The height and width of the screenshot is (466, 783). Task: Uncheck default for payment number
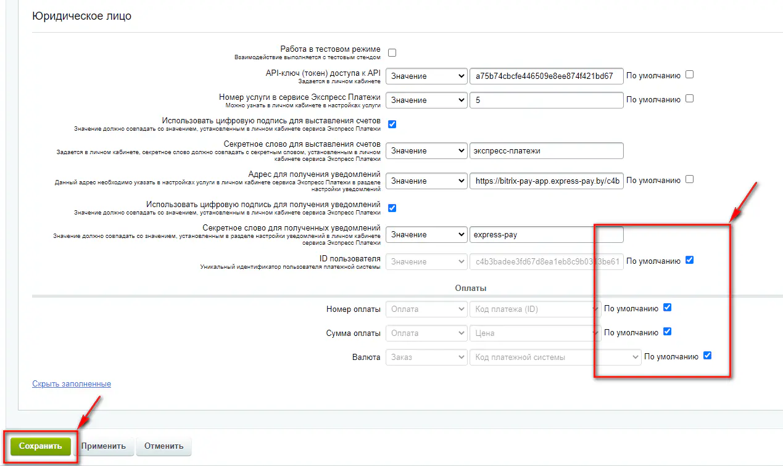coord(667,308)
